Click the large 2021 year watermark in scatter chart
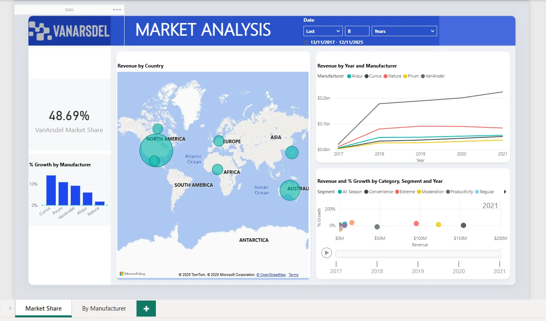The height and width of the screenshot is (321, 546). pyautogui.click(x=490, y=206)
